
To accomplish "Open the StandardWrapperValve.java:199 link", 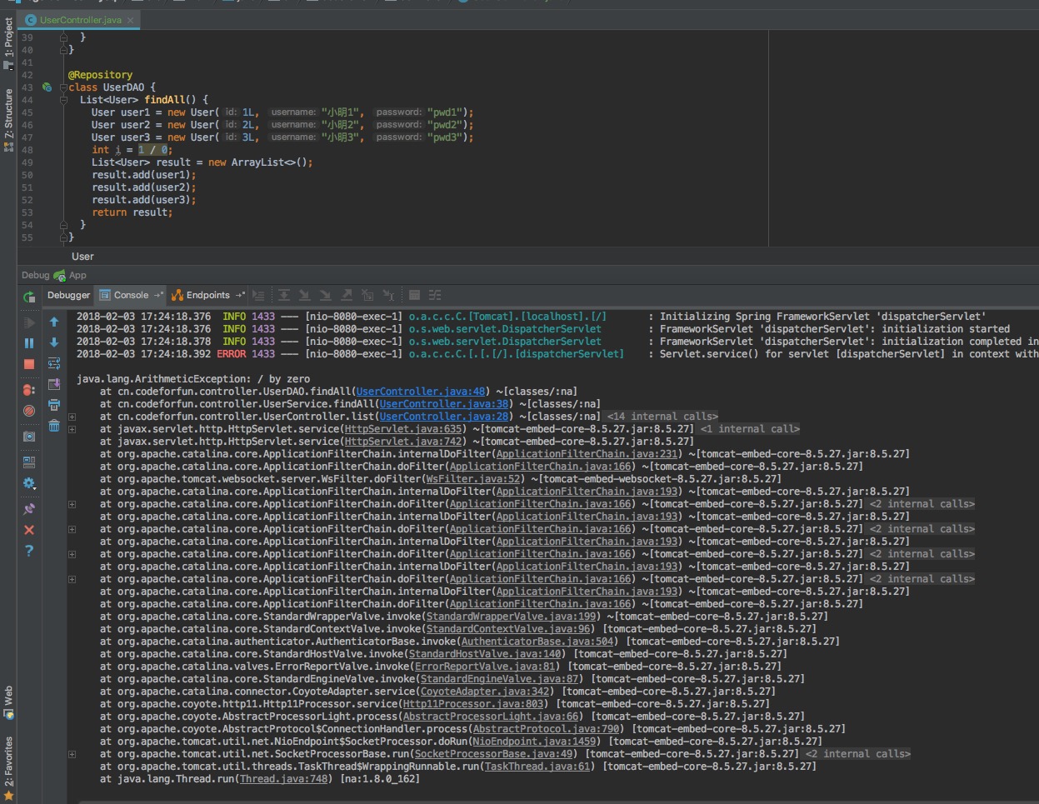I will [x=512, y=617].
